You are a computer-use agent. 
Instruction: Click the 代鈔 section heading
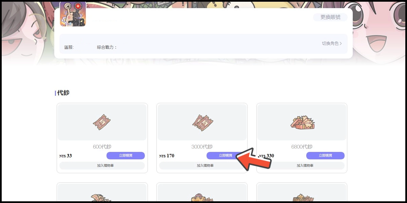click(x=63, y=93)
